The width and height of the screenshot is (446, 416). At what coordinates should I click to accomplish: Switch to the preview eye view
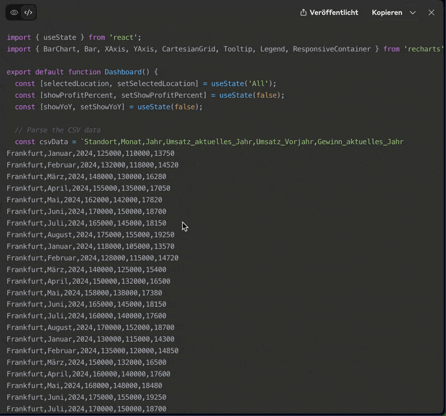[14, 12]
